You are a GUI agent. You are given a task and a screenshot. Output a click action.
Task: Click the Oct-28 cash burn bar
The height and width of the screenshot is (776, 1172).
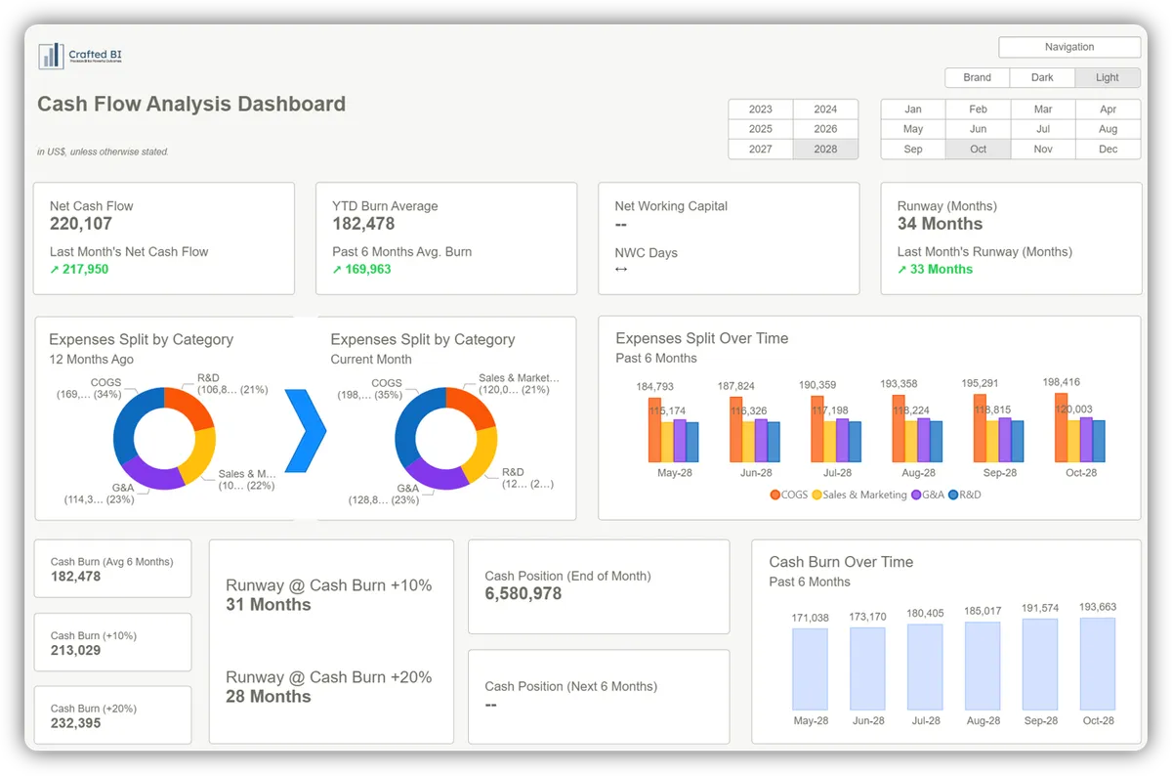[x=1098, y=664]
